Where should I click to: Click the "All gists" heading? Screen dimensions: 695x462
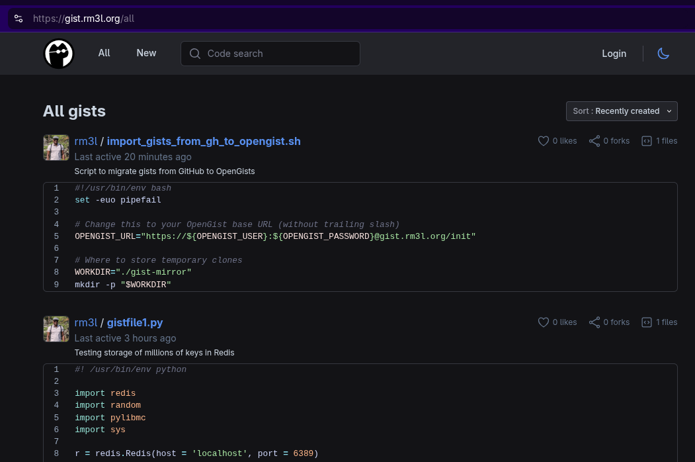coord(74,111)
